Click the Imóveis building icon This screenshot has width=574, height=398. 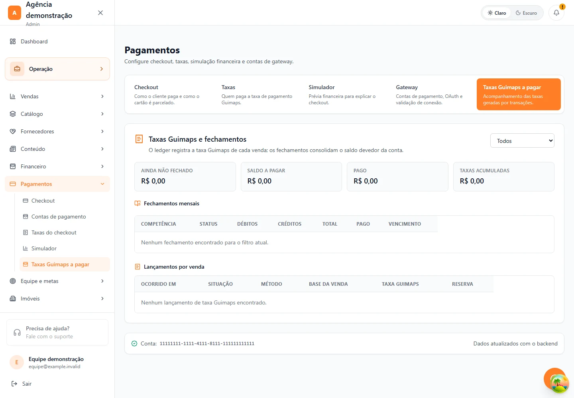[13, 298]
